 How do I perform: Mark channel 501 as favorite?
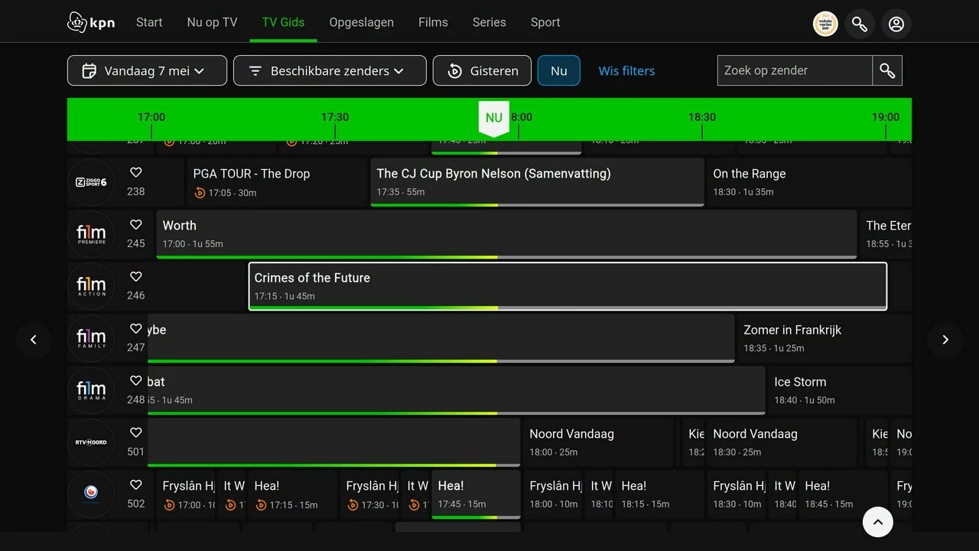(136, 433)
